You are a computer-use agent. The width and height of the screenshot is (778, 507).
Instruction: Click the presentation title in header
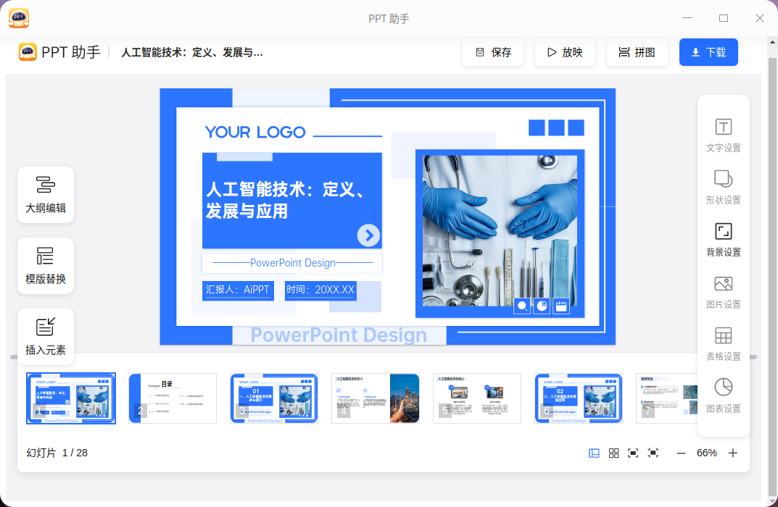coord(192,53)
